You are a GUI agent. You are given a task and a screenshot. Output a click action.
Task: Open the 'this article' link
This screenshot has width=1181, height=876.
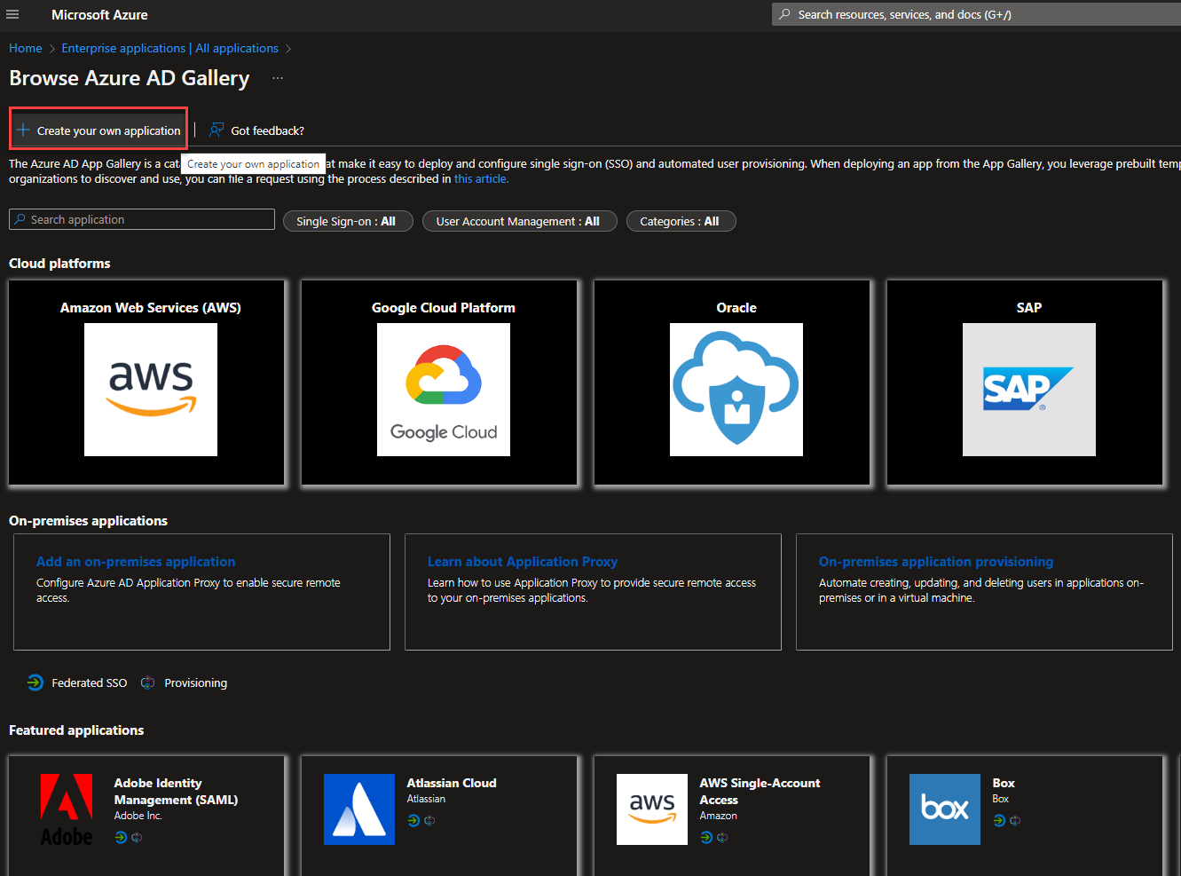[481, 178]
